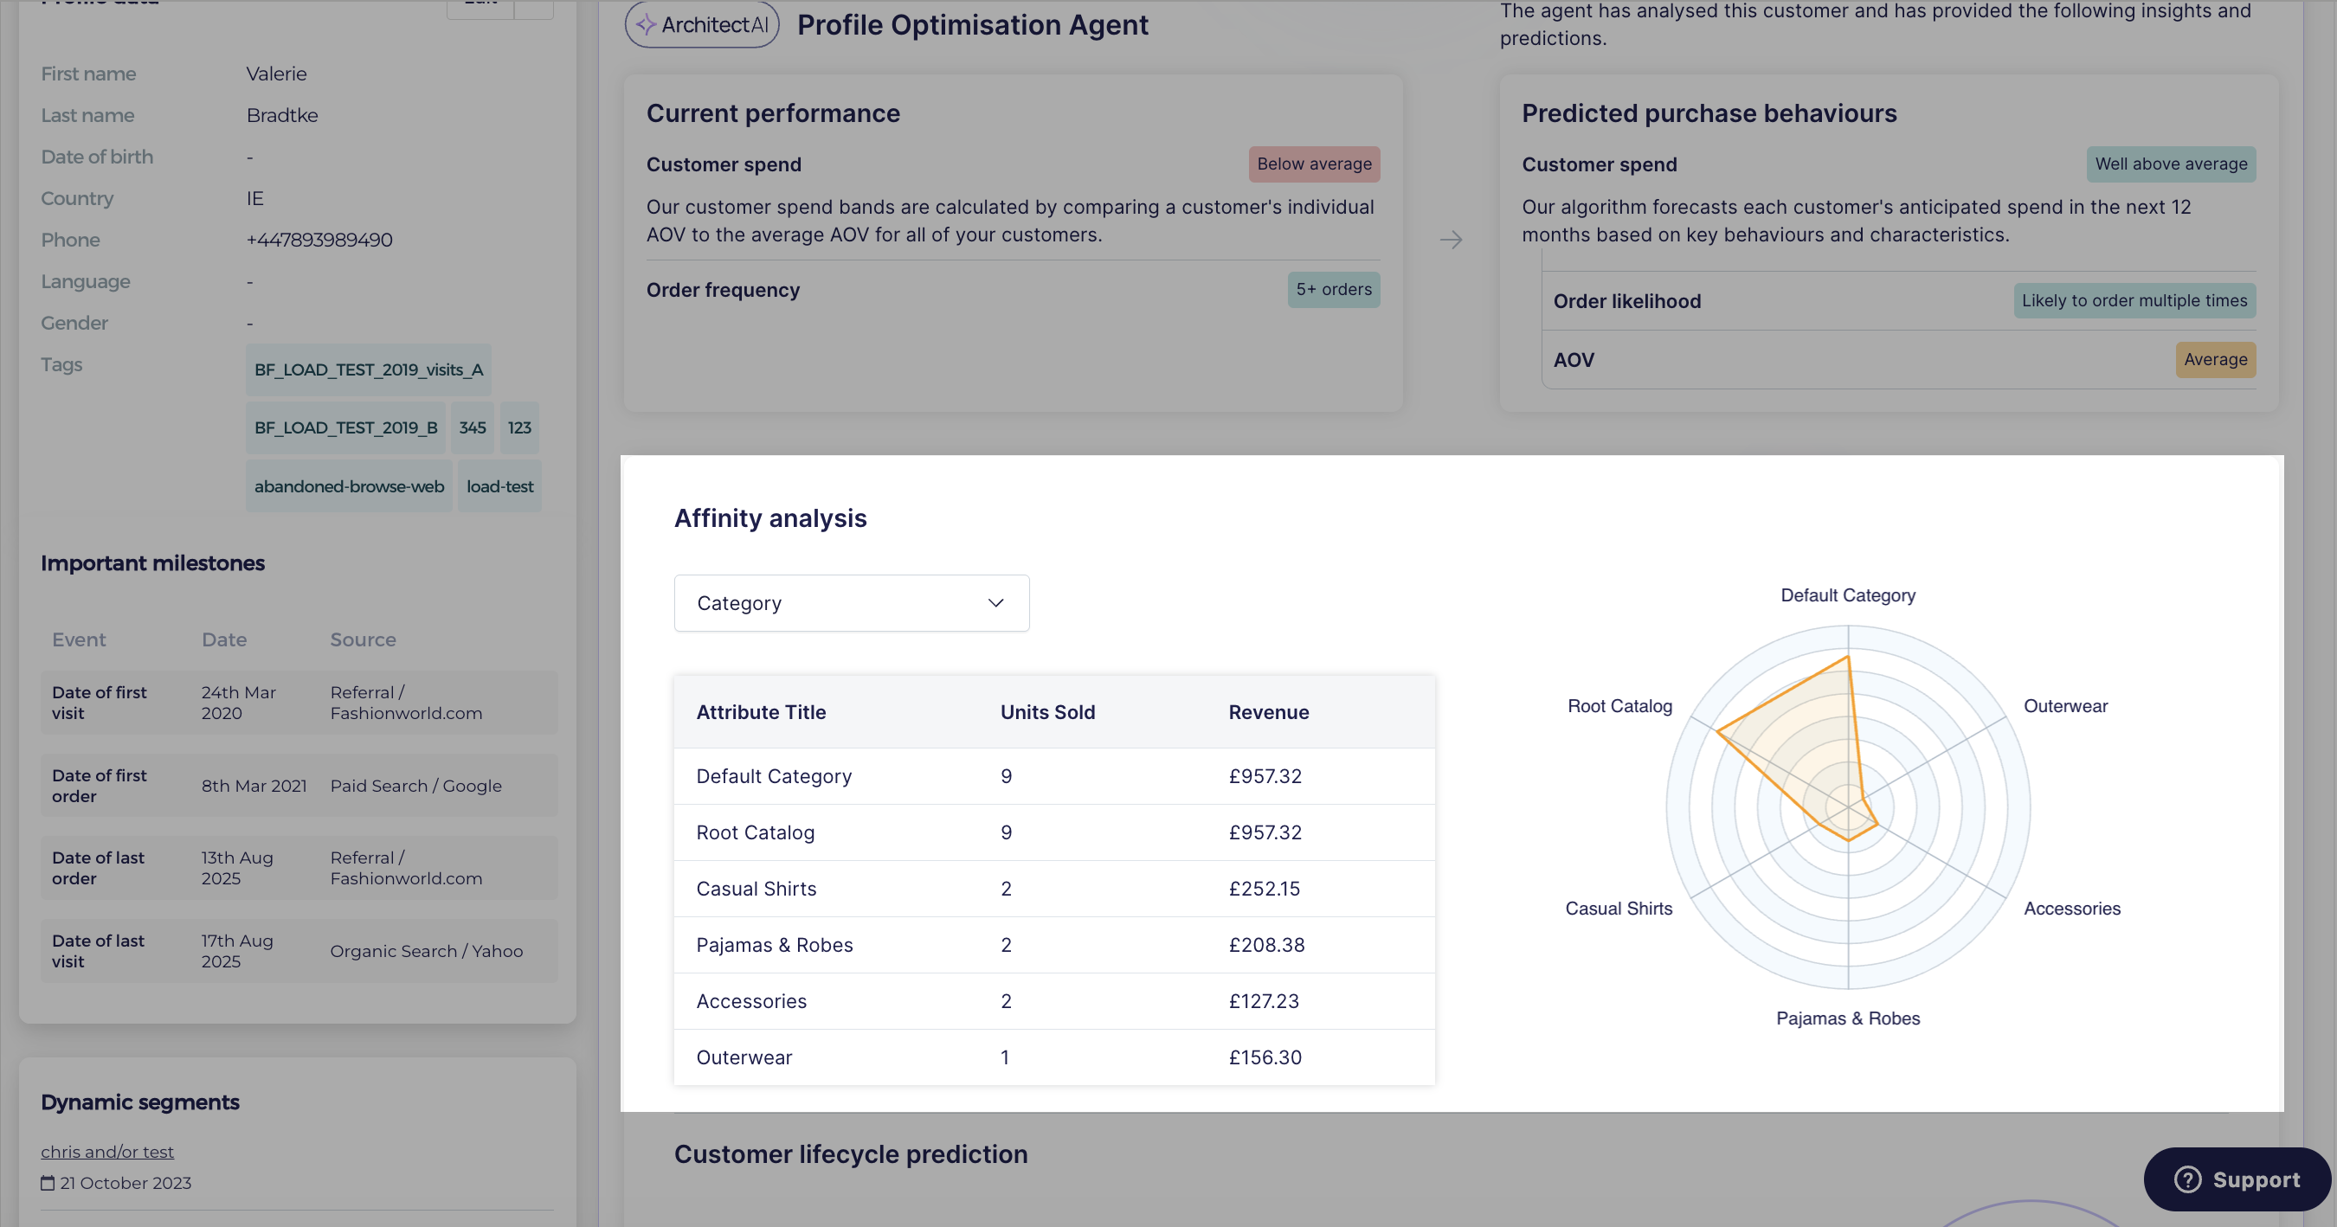Click the Casual Shirts radar chart label

1618,908
